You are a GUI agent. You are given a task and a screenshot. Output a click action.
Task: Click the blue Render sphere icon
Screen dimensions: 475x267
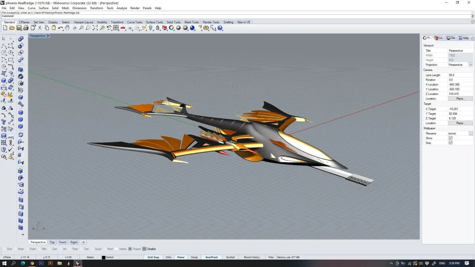(192, 28)
